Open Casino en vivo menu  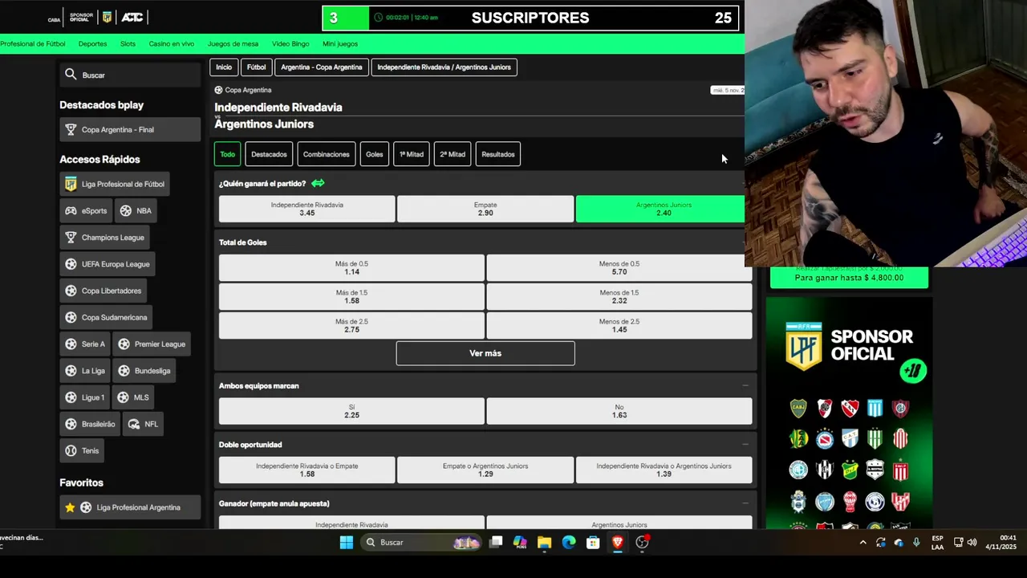(x=171, y=43)
